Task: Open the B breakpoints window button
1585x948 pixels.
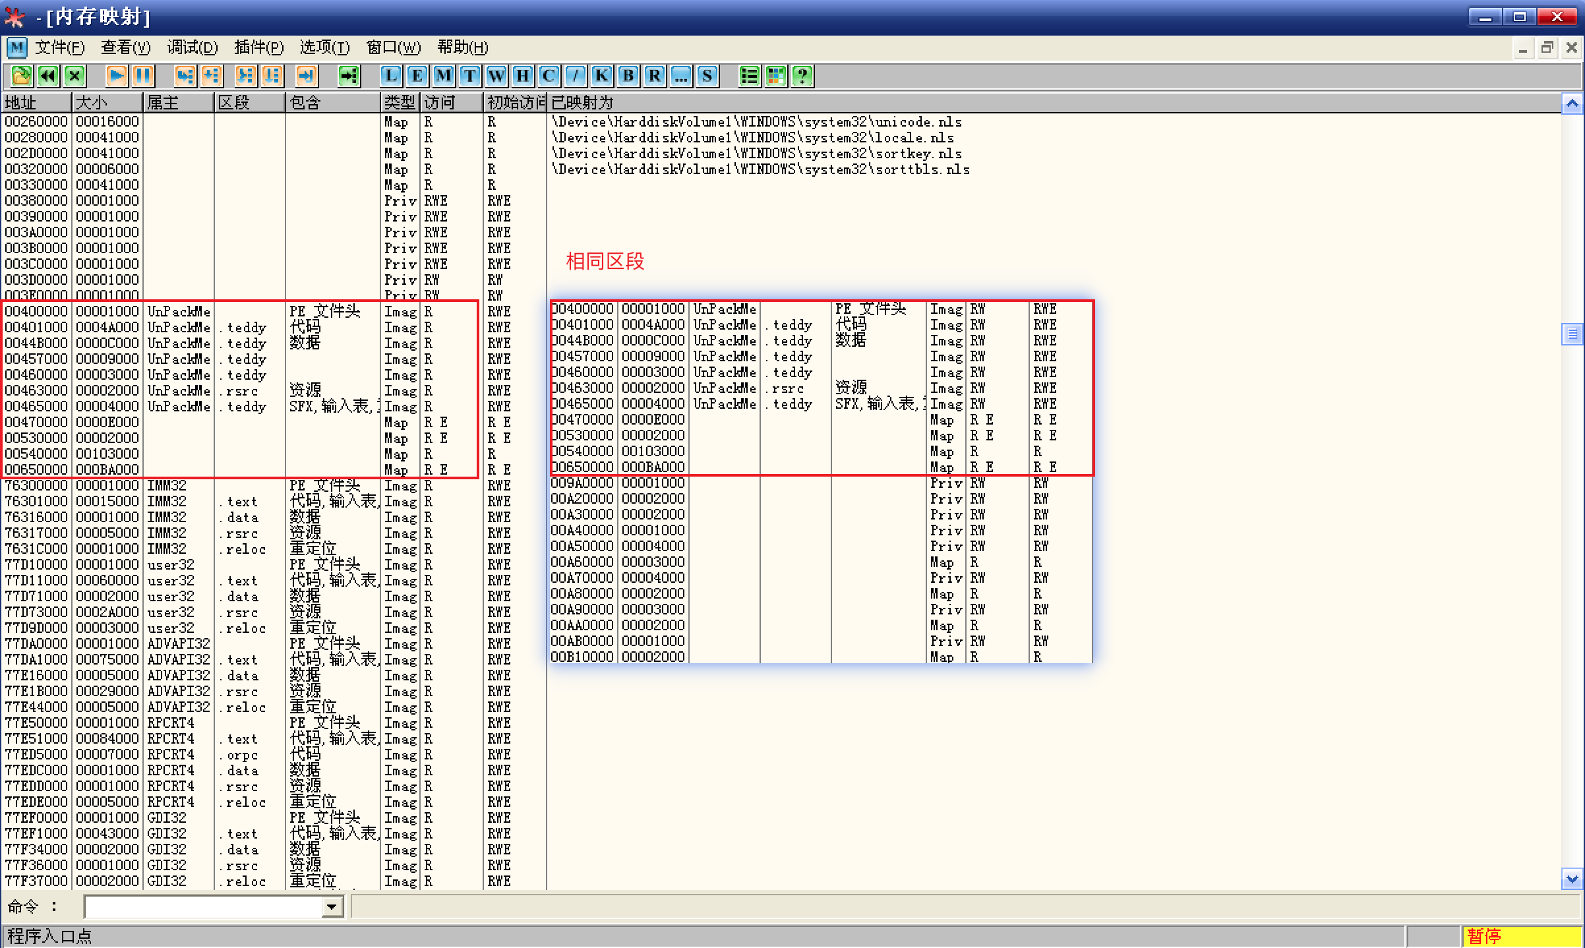Action: [x=628, y=76]
